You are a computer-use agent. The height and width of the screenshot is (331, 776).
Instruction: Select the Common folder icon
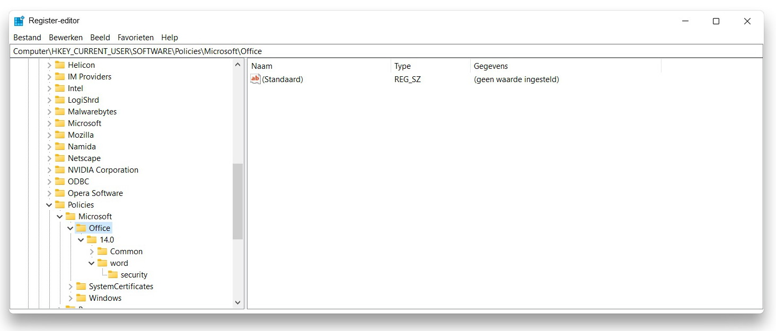(x=102, y=252)
